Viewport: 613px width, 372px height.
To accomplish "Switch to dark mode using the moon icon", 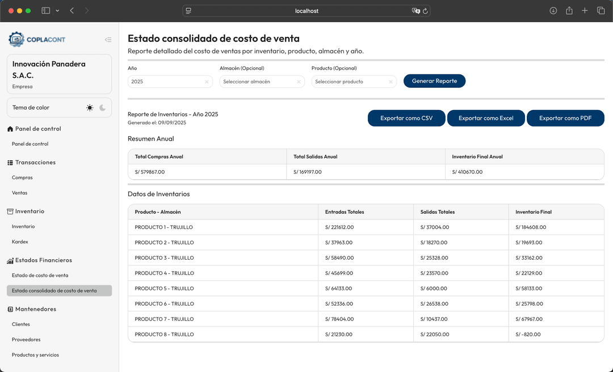I will coord(102,107).
